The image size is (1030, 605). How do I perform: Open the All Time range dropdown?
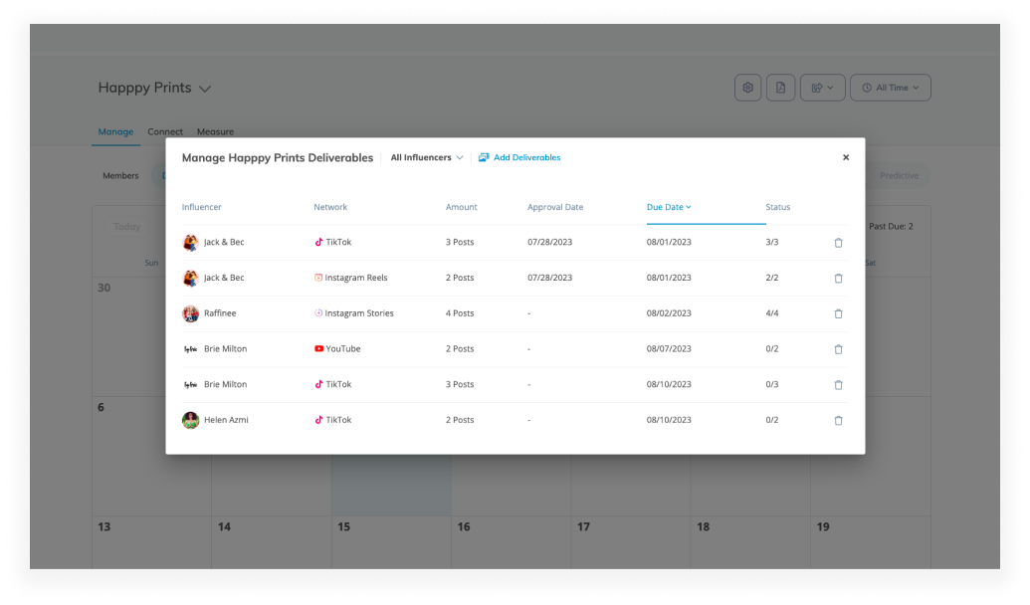[890, 88]
